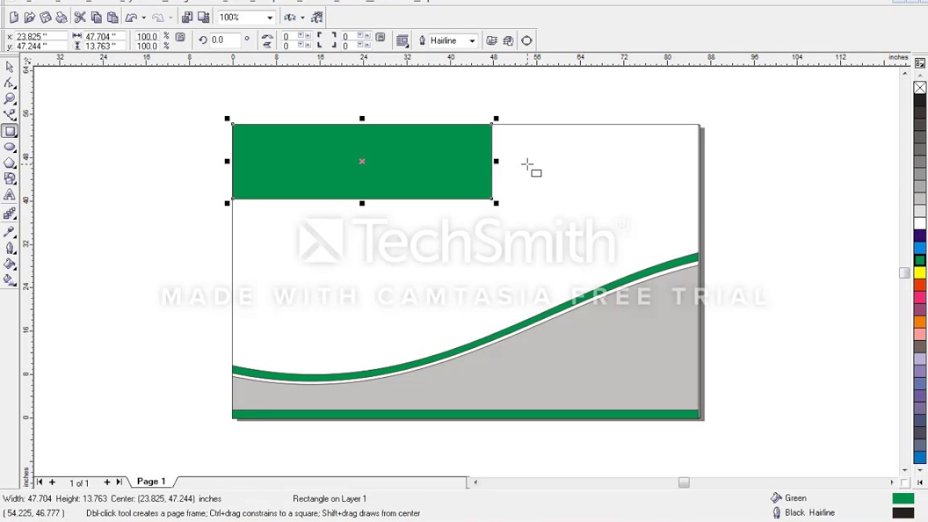Screen dimensions: 928x522
Task: Click the green rectangle's center X marker
Action: [x=362, y=161]
